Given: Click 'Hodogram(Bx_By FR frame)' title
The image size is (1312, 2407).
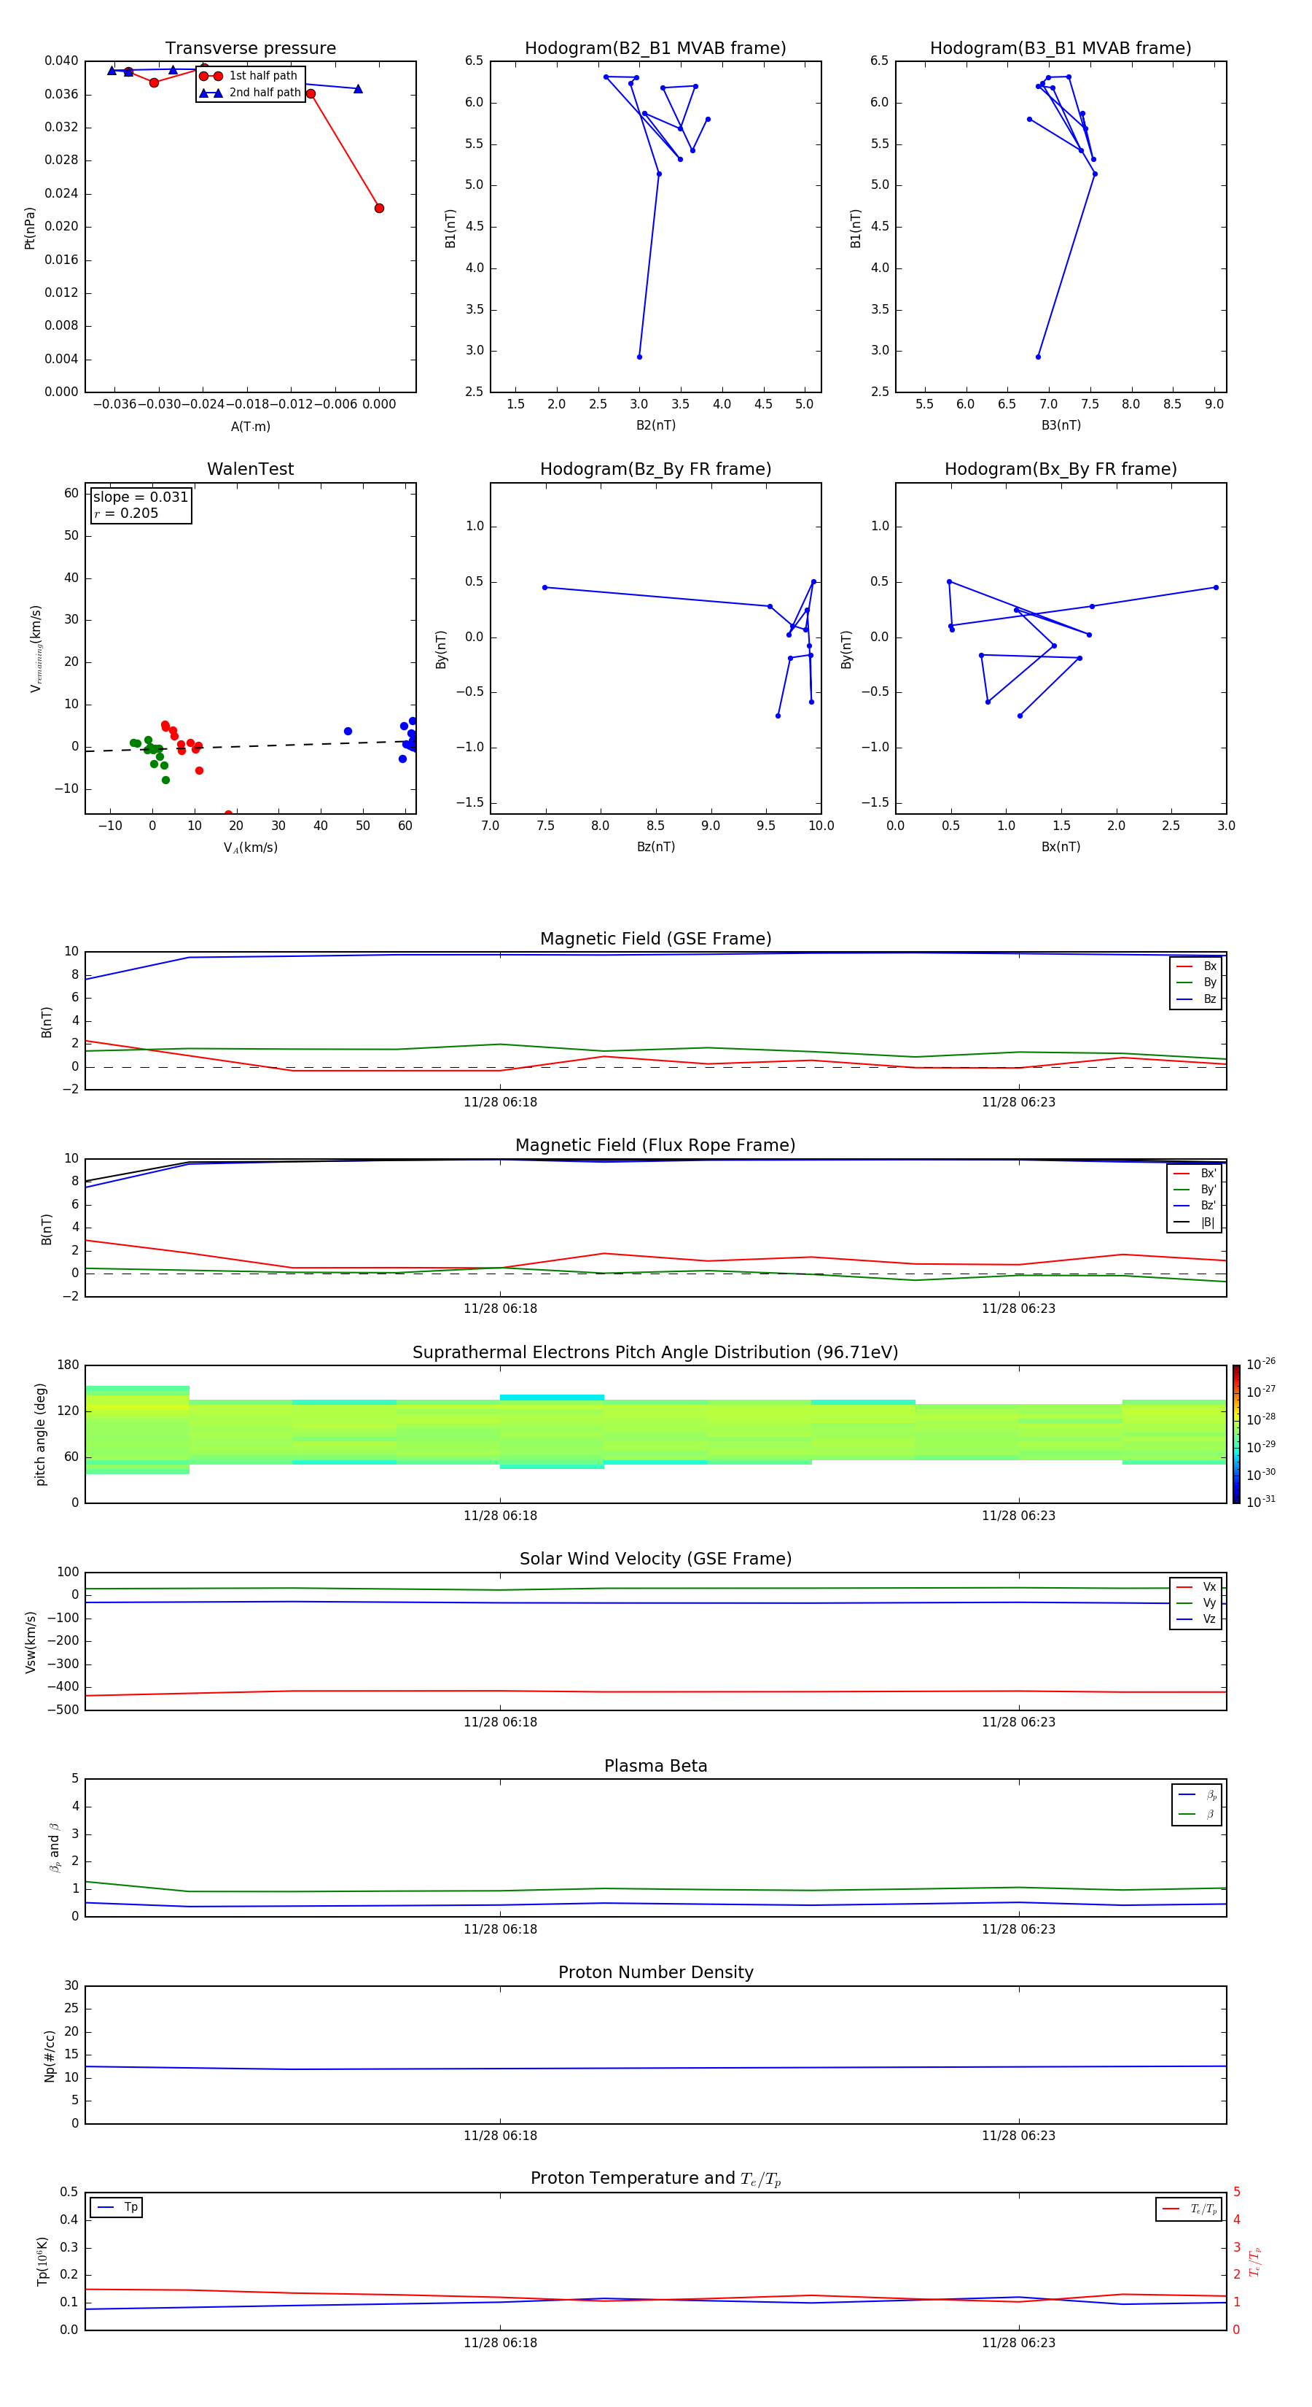Looking at the screenshot, I should click(1061, 469).
